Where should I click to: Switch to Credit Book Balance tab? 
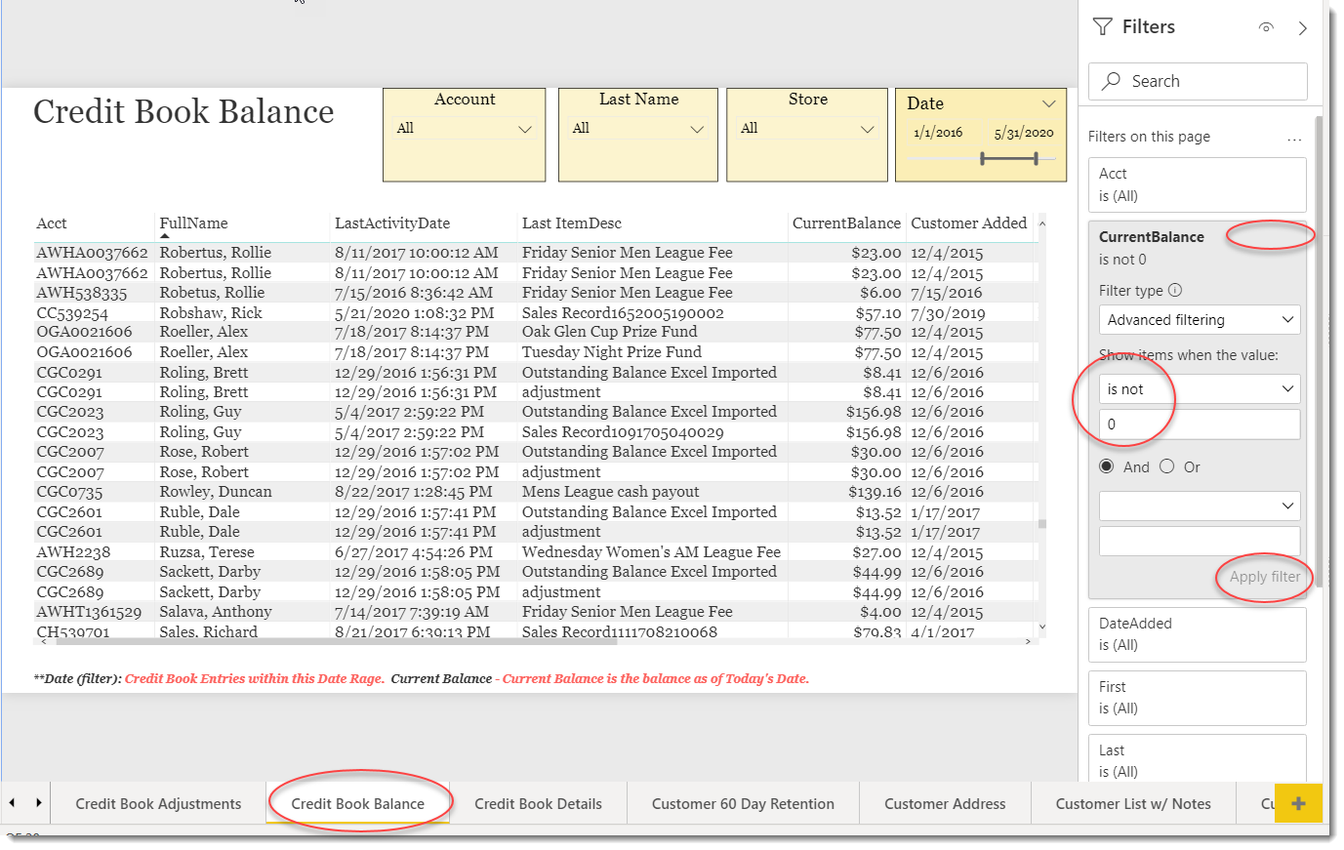pos(357,804)
